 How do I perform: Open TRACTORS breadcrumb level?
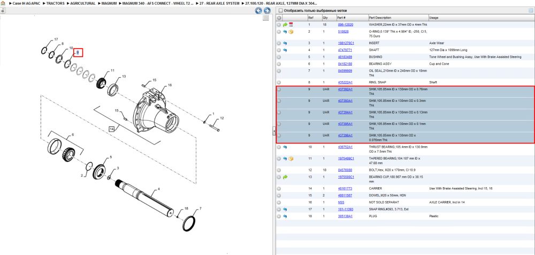pyautogui.click(x=55, y=3)
